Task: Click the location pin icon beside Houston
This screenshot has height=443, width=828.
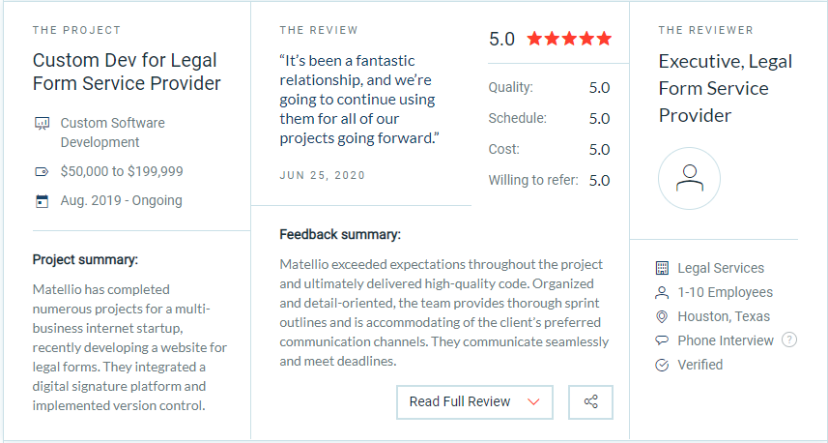Action: (662, 316)
